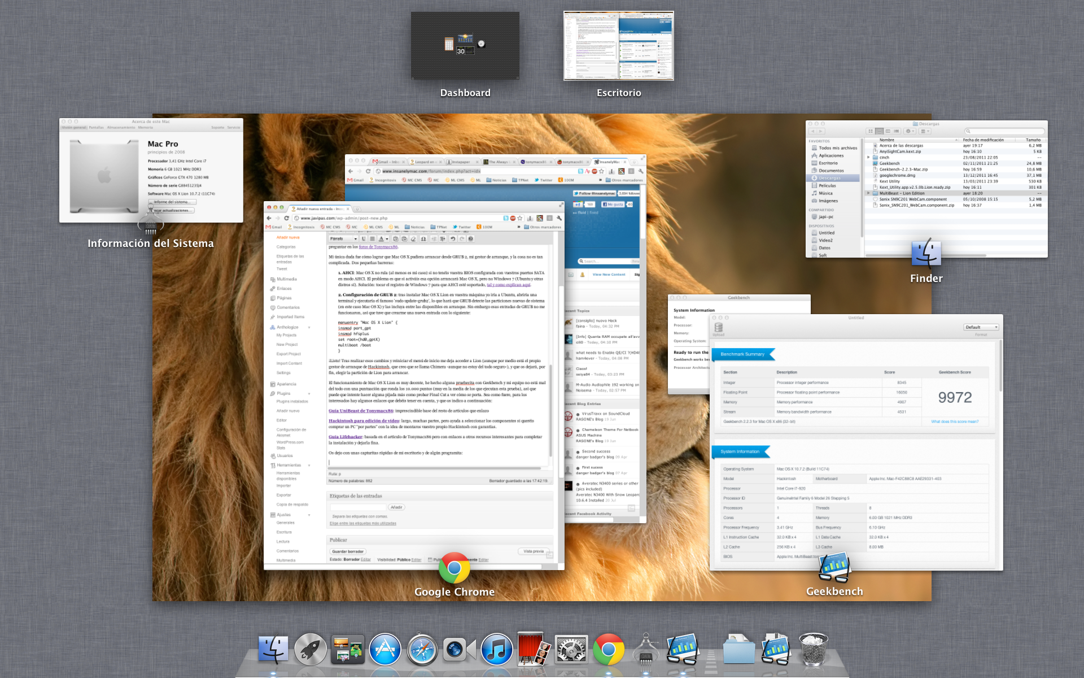The image size is (1084, 678).
Task: Launch Safari compass icon in Dock
Action: (422, 649)
